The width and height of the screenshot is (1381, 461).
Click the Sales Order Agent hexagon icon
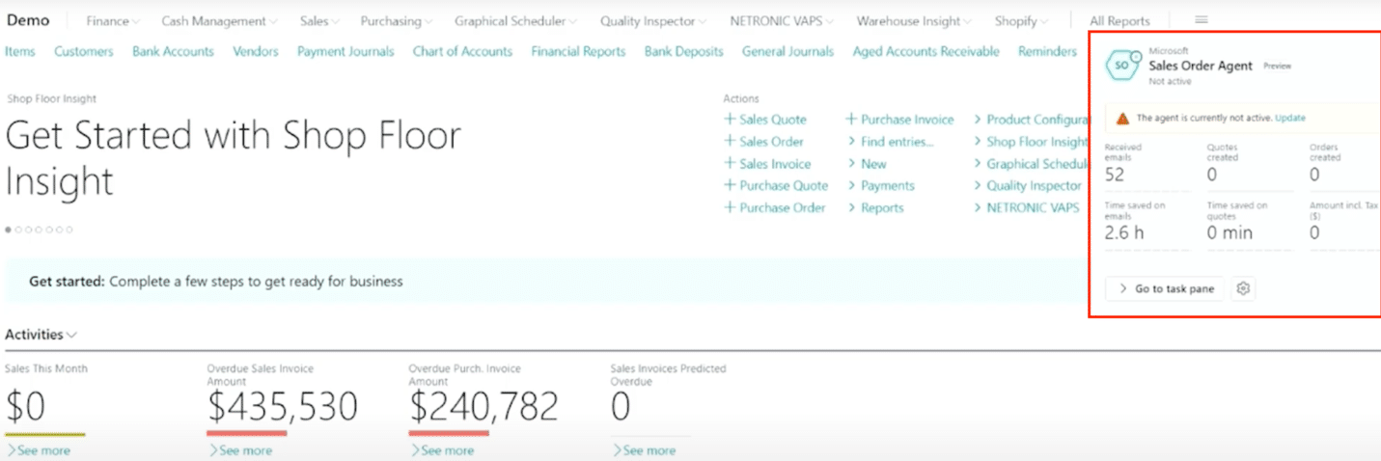(1121, 65)
